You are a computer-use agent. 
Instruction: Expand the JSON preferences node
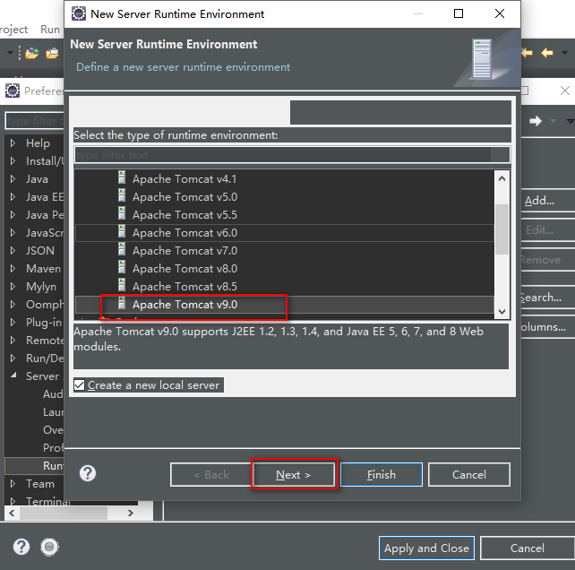13,250
